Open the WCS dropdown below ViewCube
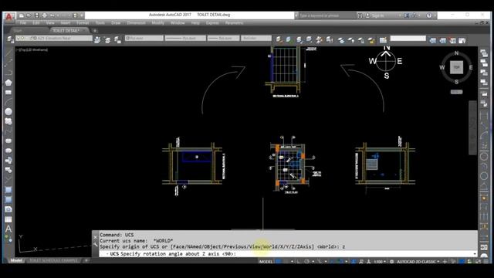The width and height of the screenshot is (494, 278). coord(456,92)
